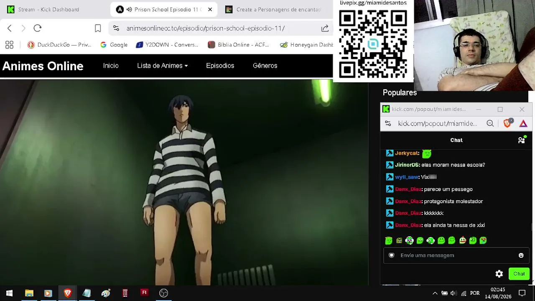Open Brave Shields in Kick popout

[507, 123]
